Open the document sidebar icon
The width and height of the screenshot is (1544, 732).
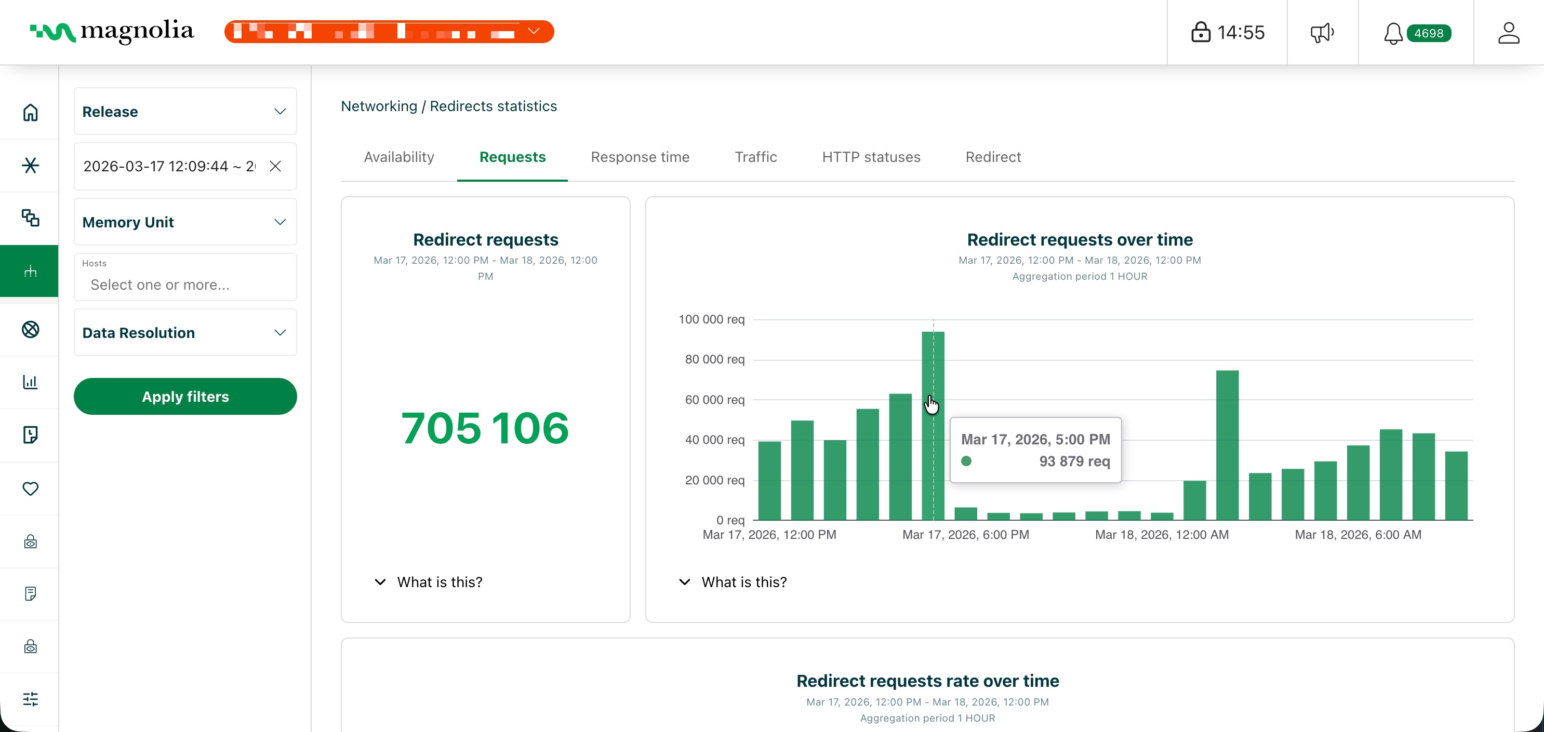pyautogui.click(x=30, y=593)
